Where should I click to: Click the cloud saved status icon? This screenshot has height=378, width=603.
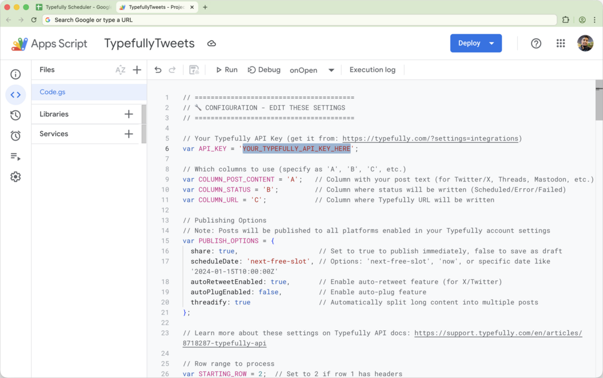212,43
